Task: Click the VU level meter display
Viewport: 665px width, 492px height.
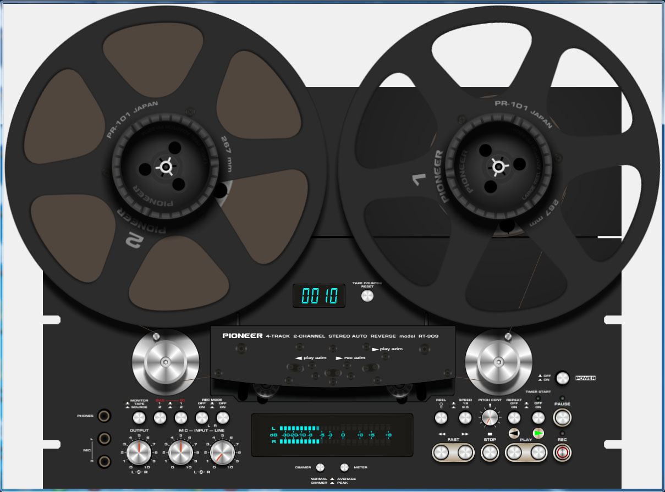Action: 332,435
